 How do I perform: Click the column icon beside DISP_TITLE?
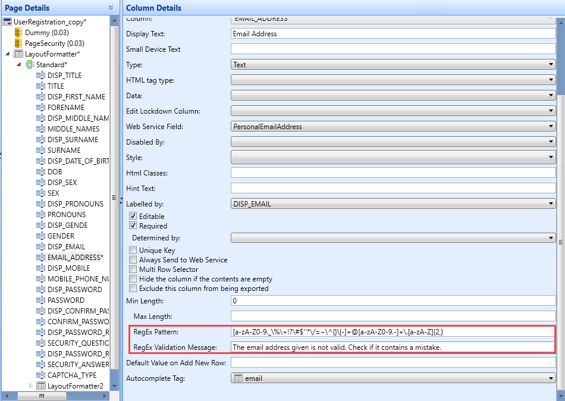point(40,76)
